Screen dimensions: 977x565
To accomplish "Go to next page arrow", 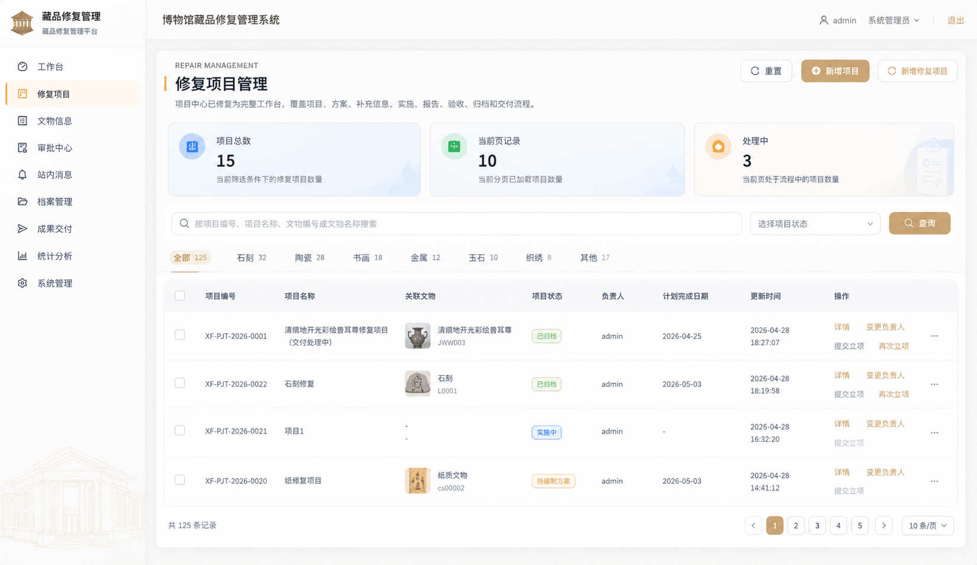I will (x=883, y=525).
